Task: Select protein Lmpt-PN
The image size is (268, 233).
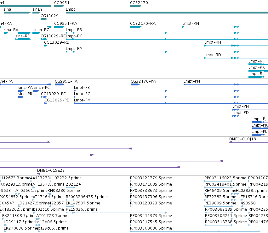Action: (192, 81)
